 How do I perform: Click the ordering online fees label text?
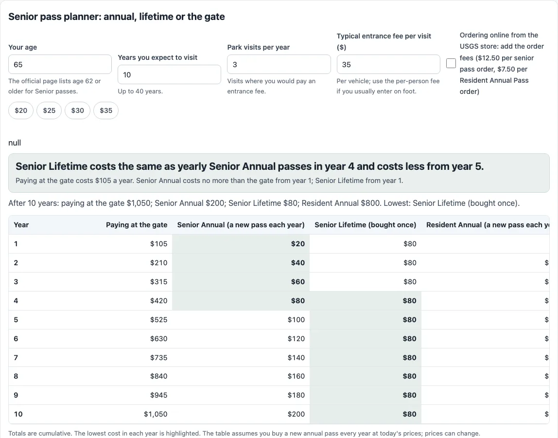pos(502,63)
